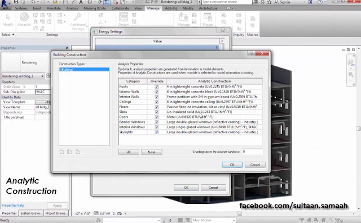Click the Sign In user icon
The width and height of the screenshot is (361, 223).
(276, 2)
